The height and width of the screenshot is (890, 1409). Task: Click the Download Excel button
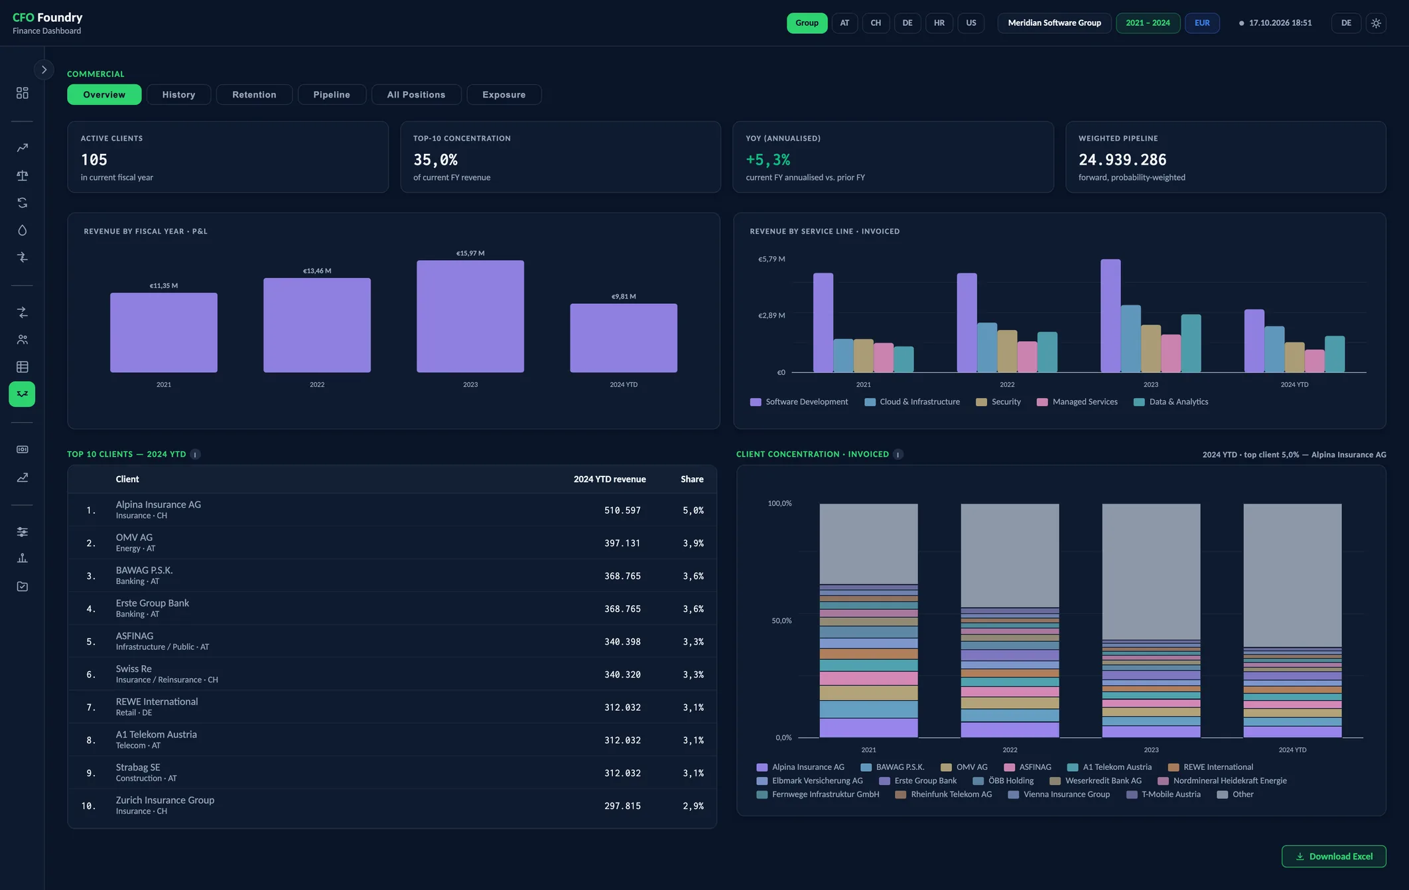(1333, 856)
